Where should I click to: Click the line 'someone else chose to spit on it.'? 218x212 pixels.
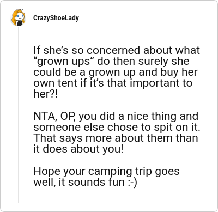coord(117,127)
